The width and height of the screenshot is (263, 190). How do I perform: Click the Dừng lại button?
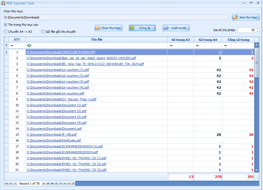[142, 28]
